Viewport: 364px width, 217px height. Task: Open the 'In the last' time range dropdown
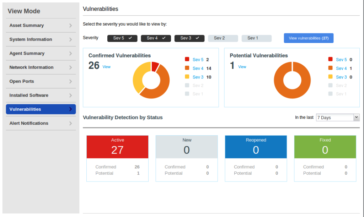coord(337,117)
